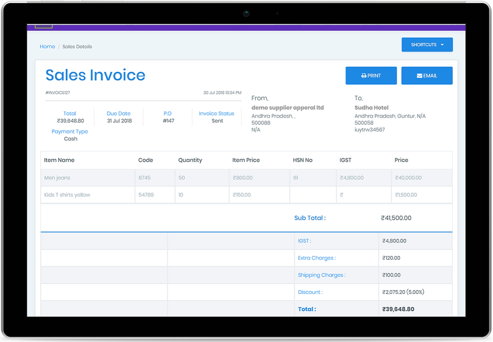Select the Men jeans row
The image size is (493, 342).
point(57,178)
